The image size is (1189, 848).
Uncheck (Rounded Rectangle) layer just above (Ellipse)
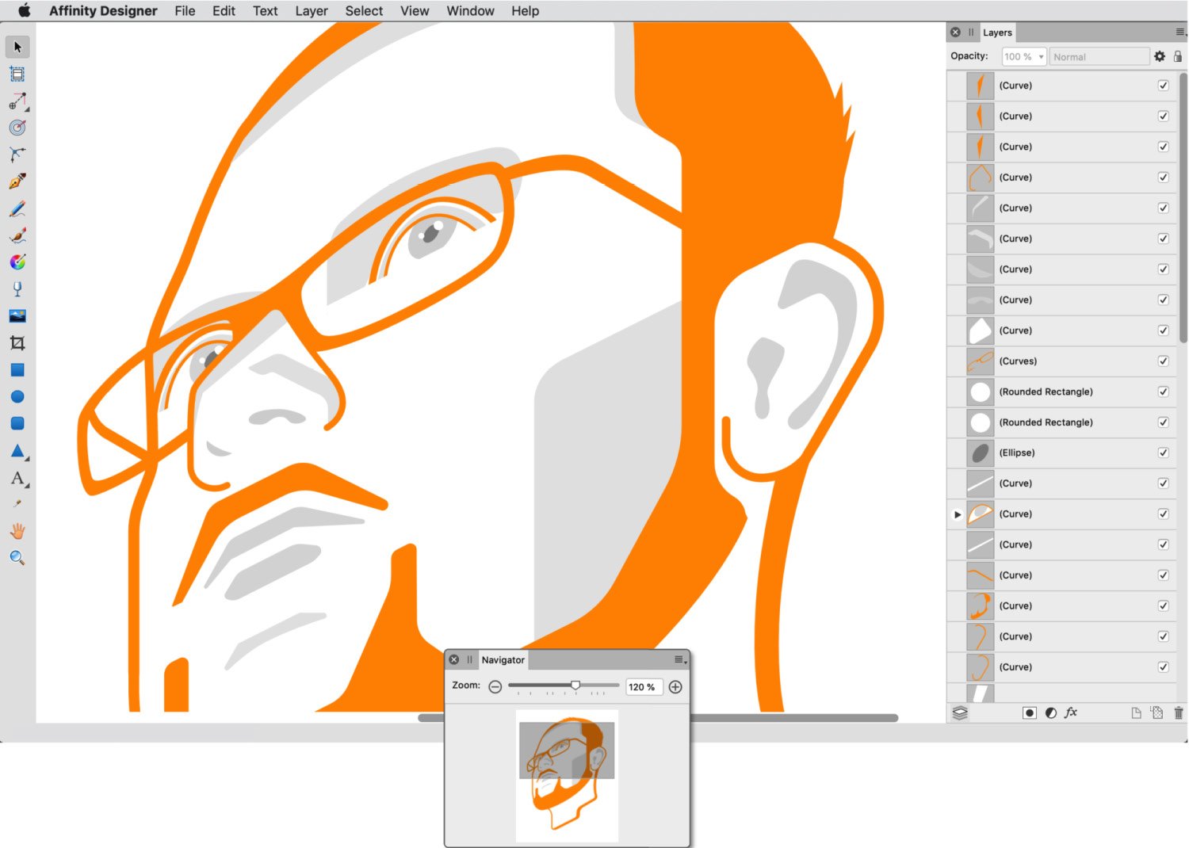[x=1163, y=422]
